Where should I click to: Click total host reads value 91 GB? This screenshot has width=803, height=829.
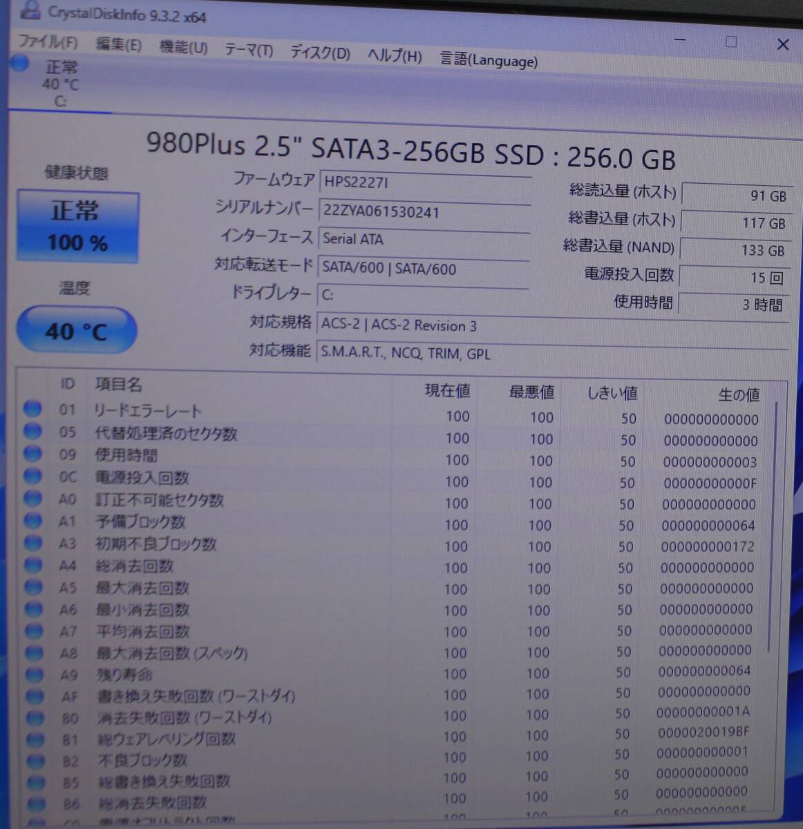click(736, 196)
